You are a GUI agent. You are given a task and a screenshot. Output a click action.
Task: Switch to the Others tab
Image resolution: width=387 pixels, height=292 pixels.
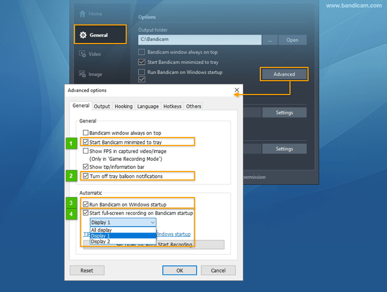click(x=193, y=106)
